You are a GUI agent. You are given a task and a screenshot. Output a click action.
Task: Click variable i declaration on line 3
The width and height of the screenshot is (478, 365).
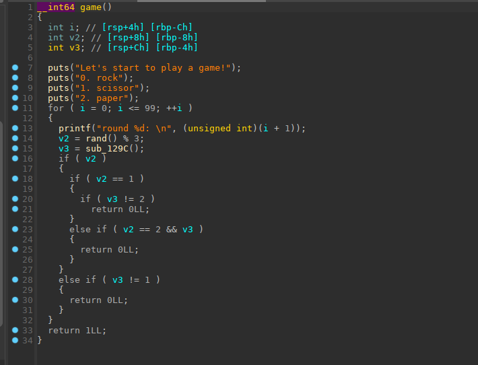[72, 28]
